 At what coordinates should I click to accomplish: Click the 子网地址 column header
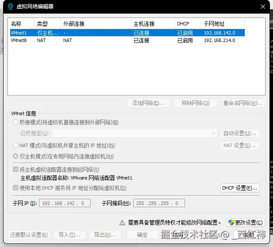(223, 24)
